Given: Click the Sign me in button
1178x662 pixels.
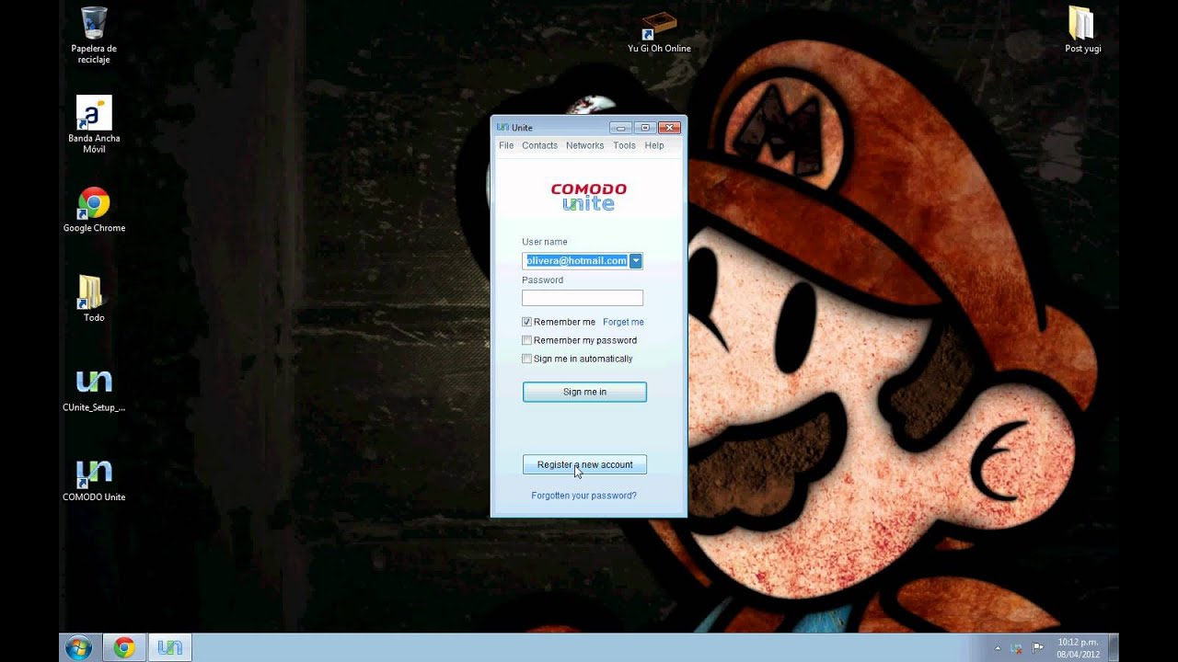Looking at the screenshot, I should pos(584,392).
